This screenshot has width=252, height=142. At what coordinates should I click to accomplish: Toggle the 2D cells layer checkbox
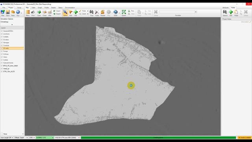tap(2, 49)
